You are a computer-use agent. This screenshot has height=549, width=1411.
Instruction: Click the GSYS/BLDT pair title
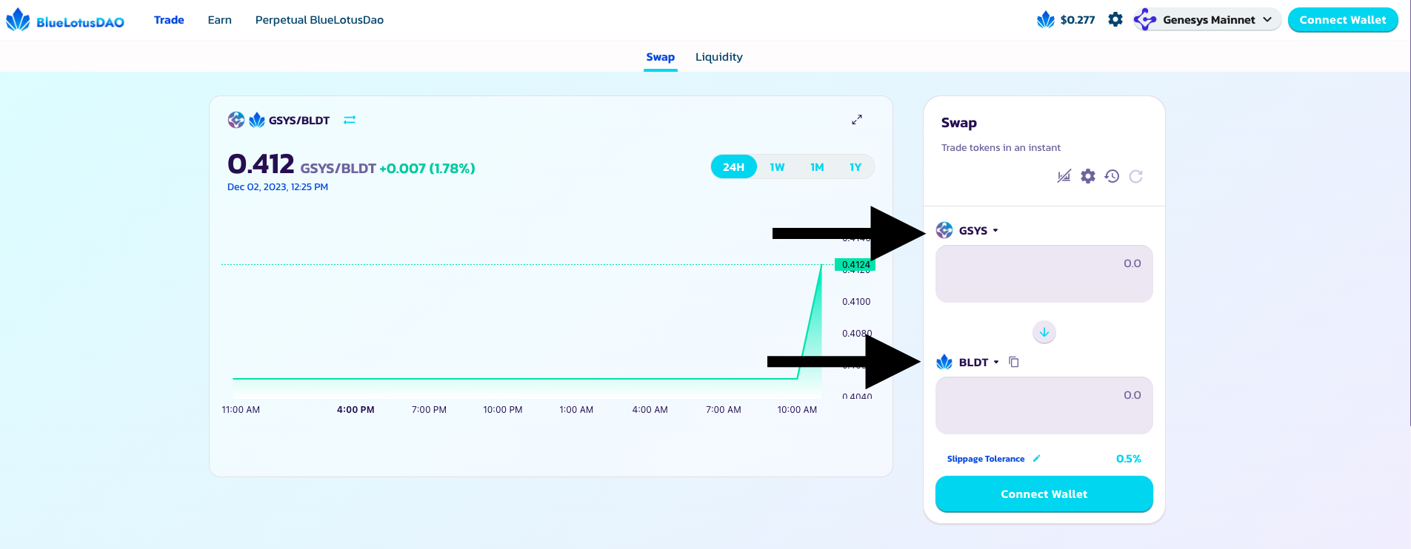pos(298,120)
